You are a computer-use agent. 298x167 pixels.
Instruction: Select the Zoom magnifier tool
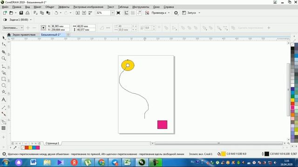pos(4,58)
